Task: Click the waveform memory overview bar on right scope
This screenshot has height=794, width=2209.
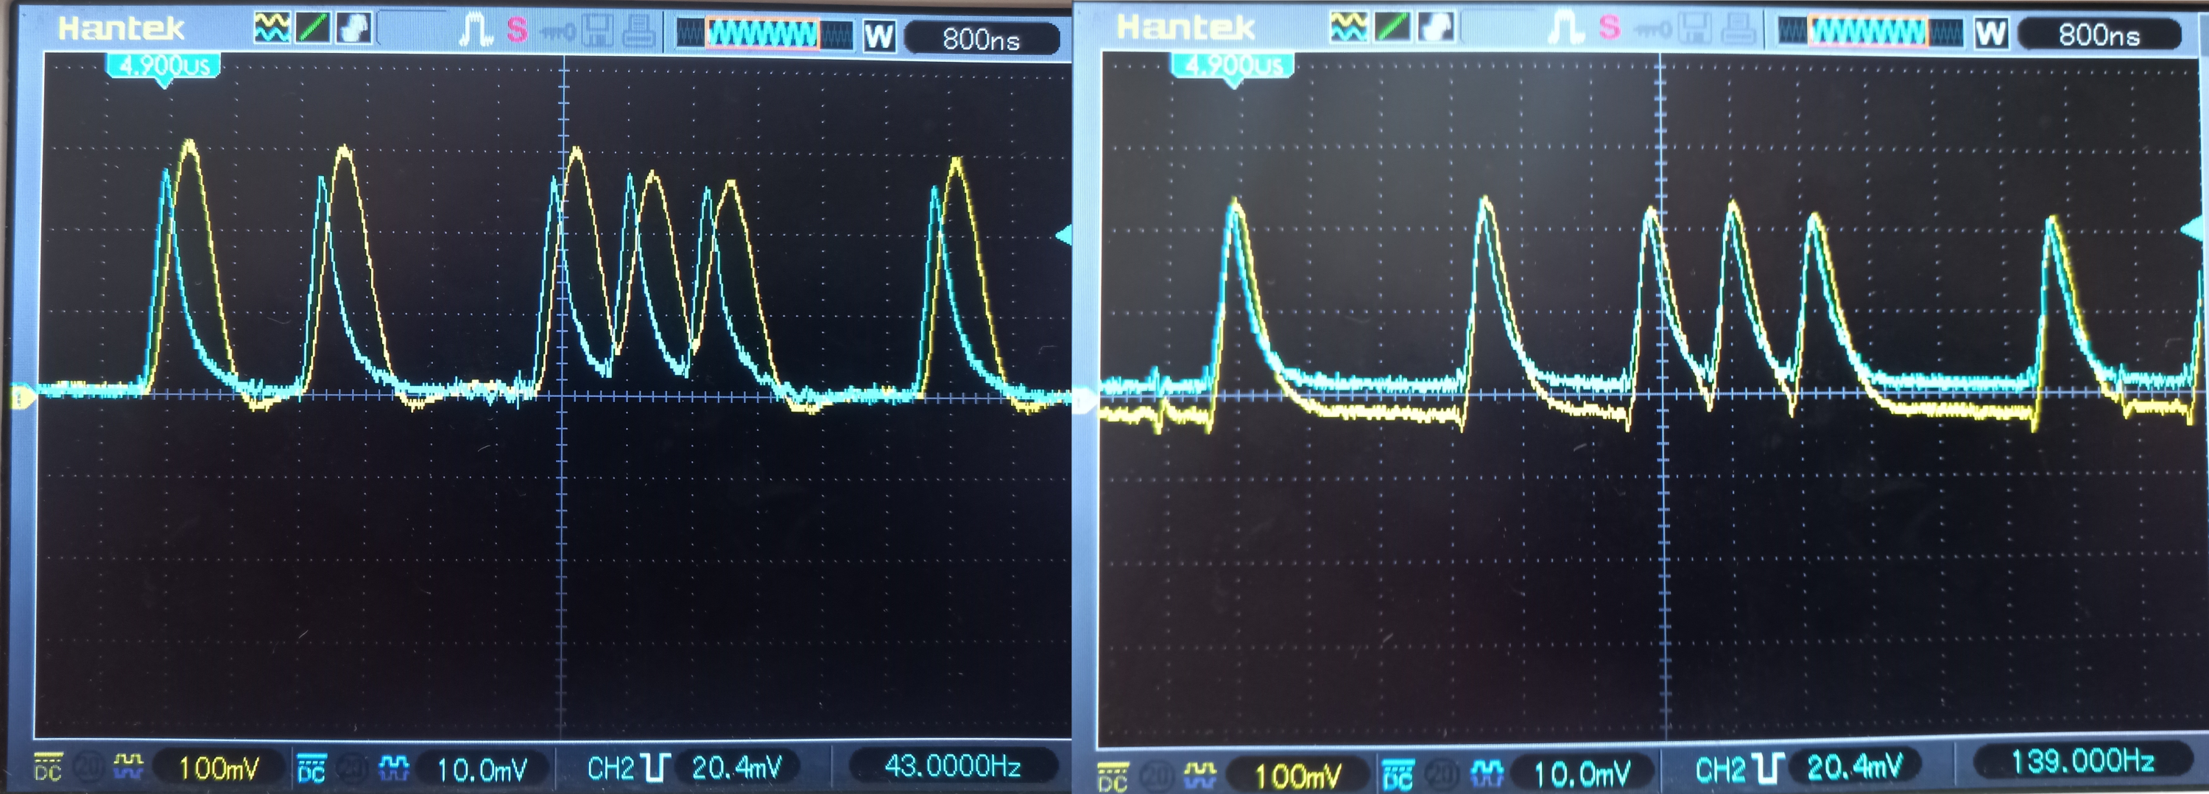Action: [1870, 32]
